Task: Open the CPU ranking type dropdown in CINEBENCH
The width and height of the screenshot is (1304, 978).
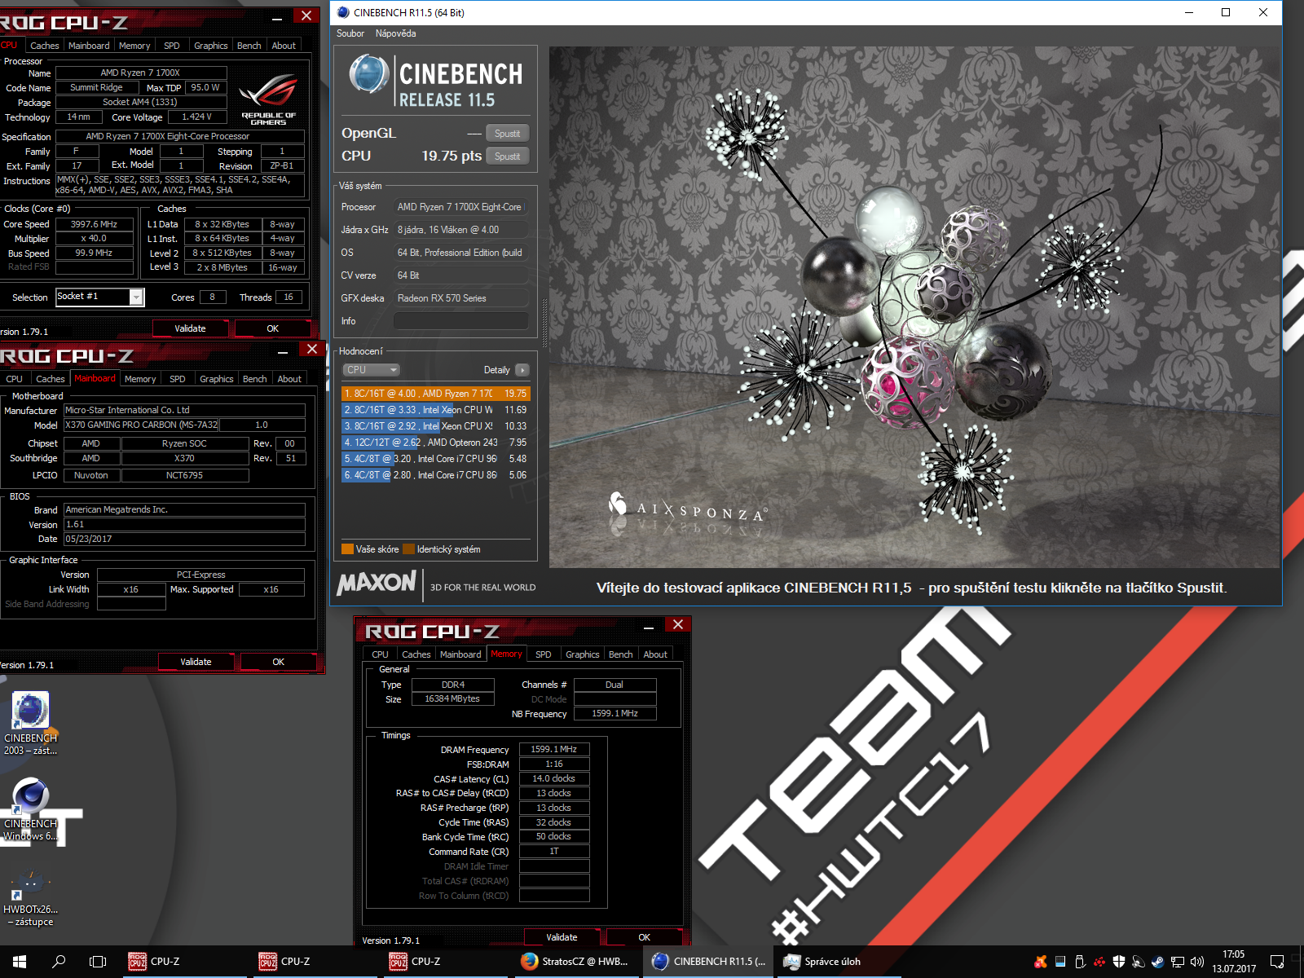Action: 371,370
